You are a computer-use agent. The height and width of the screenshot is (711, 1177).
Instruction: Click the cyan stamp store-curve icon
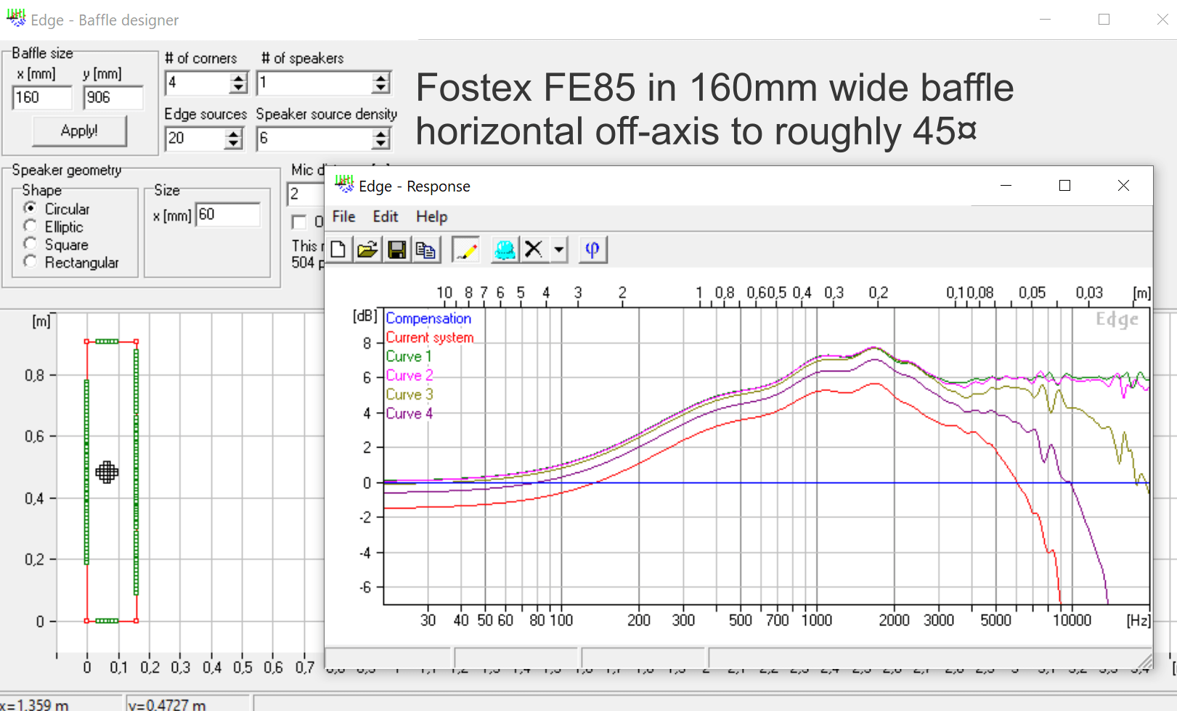[505, 250]
